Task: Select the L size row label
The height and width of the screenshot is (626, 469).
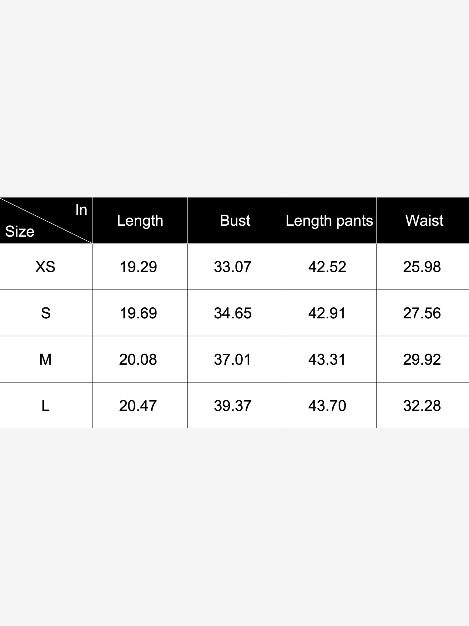Action: 45,406
